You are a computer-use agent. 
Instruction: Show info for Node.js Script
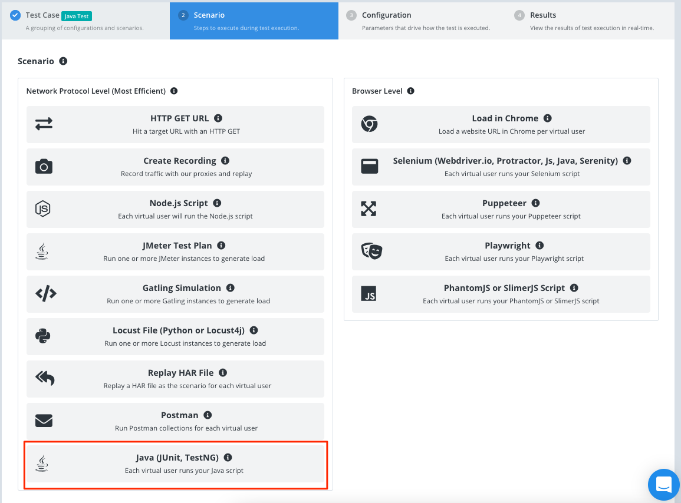(x=218, y=203)
